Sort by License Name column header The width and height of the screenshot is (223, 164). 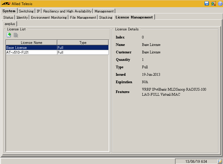[x=31, y=43]
